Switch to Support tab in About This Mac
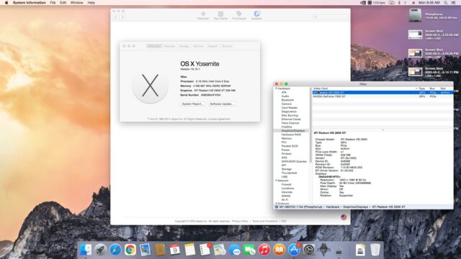The width and height of the screenshot is (461, 259). (x=212, y=46)
